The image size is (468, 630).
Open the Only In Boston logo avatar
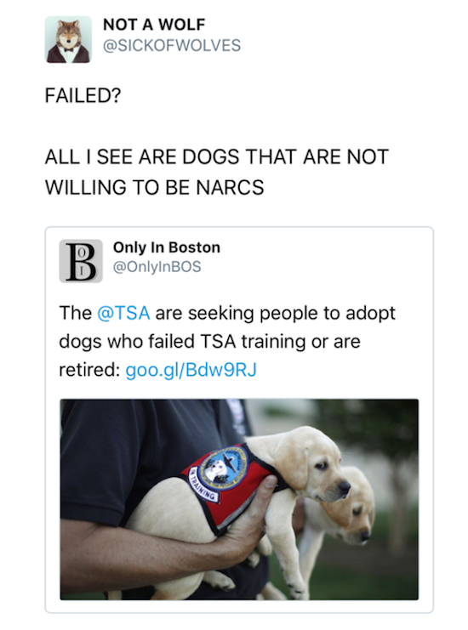[x=81, y=261]
